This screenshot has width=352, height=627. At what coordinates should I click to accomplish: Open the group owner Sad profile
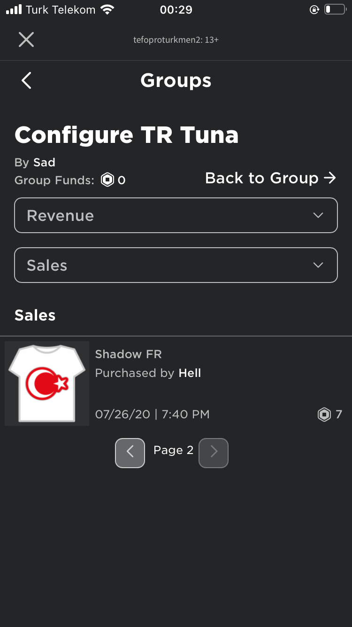(44, 163)
